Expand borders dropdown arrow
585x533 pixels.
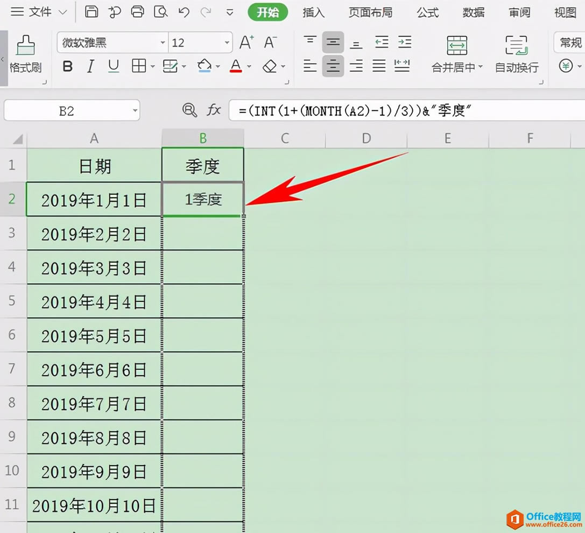pyautogui.click(x=153, y=66)
